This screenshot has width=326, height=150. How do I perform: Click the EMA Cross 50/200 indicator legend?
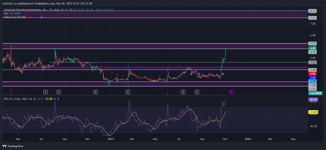[15, 17]
